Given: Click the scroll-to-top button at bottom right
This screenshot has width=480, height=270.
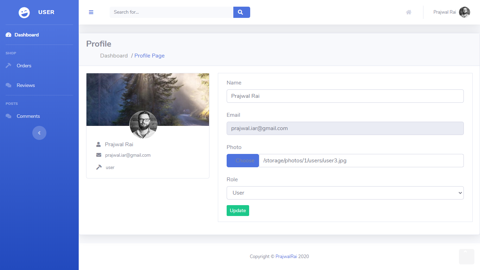Looking at the screenshot, I should [x=466, y=256].
